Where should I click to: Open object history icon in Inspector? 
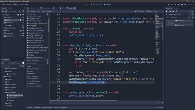pyautogui.click(x=192, y=11)
